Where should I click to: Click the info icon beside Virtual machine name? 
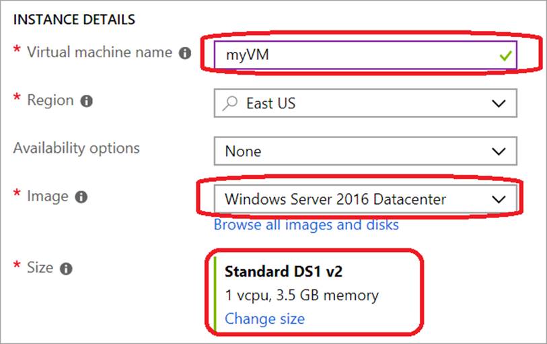pyautogui.click(x=185, y=53)
